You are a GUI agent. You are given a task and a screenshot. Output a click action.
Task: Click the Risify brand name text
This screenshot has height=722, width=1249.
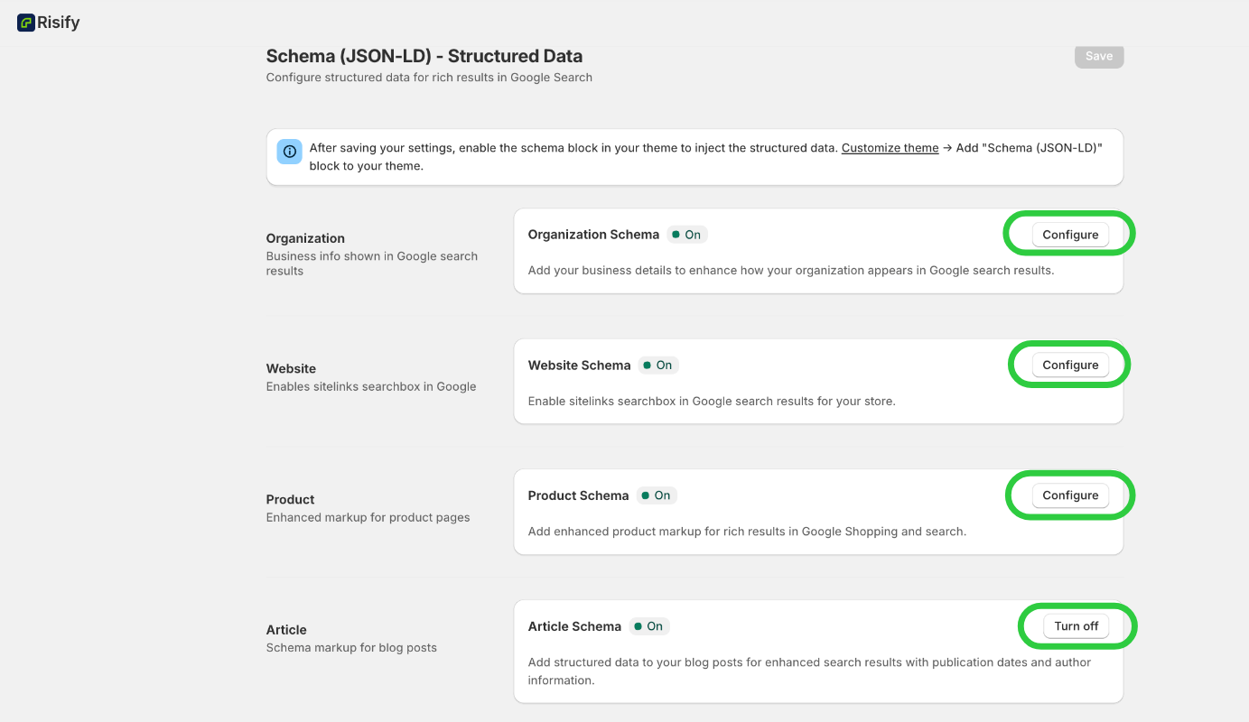click(x=59, y=23)
